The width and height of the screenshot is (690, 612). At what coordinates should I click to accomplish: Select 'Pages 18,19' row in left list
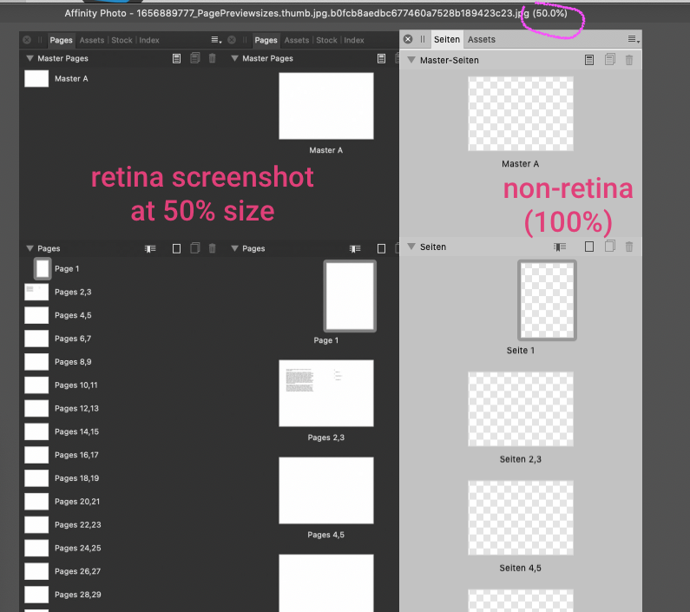123,478
